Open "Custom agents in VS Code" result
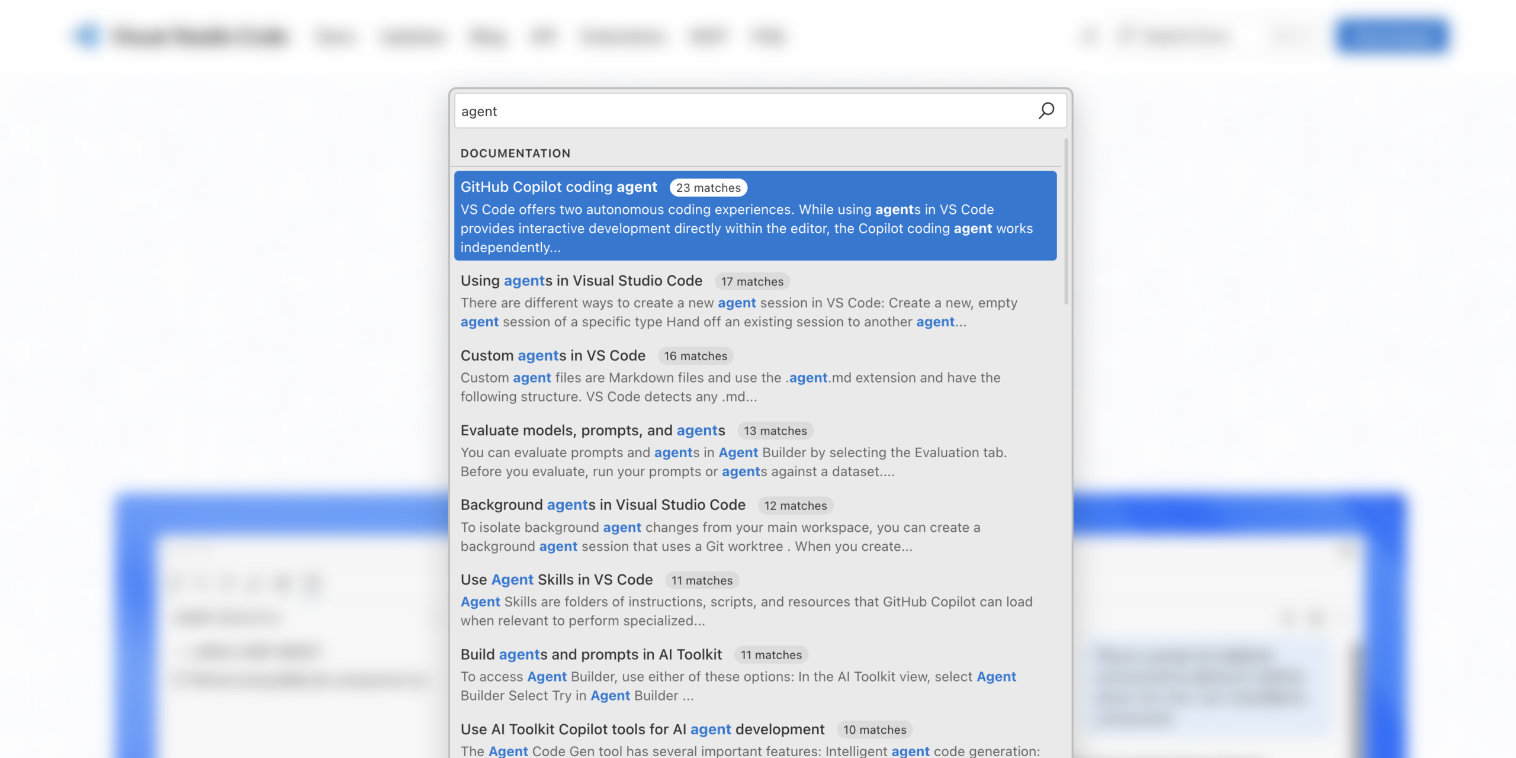Viewport: 1516px width, 758px height. coord(553,356)
